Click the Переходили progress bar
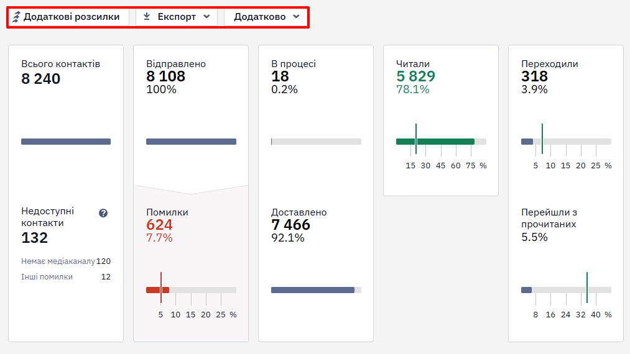Screen dimensions: 630x354 (566, 142)
